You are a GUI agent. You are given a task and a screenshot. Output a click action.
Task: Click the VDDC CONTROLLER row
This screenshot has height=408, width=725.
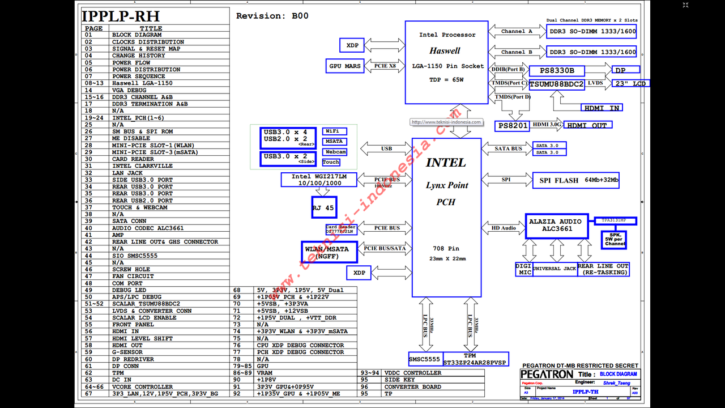pos(421,373)
